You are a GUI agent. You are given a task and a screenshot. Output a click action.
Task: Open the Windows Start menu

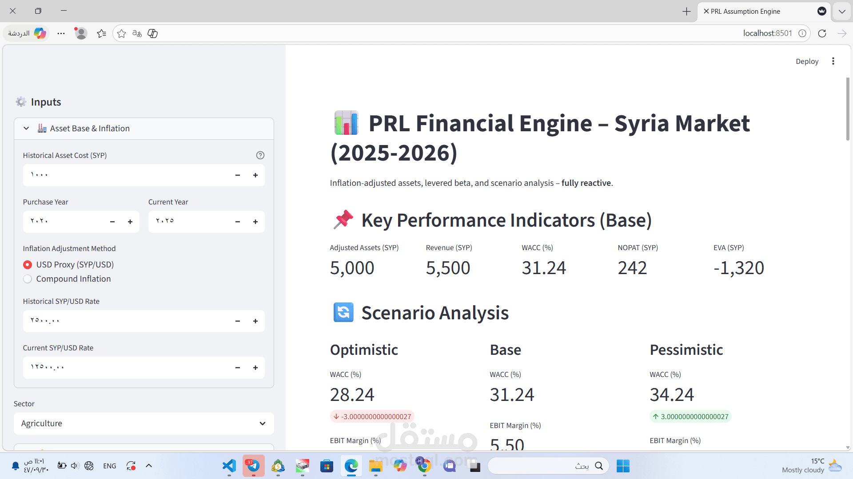(623, 466)
